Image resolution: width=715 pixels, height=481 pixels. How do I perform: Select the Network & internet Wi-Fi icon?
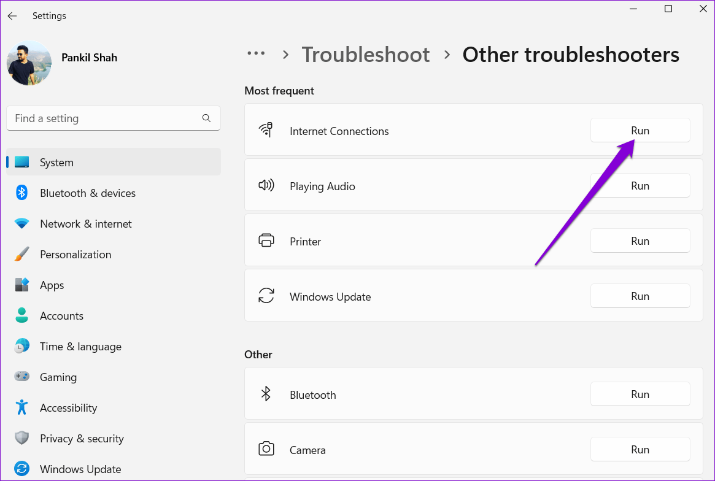click(x=22, y=224)
